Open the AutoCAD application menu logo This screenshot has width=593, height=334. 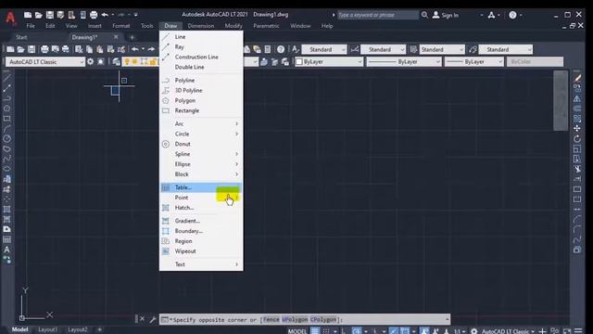10,18
